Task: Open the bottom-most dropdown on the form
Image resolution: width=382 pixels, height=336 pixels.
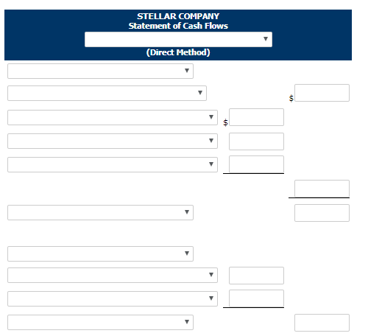Action: tap(100, 323)
